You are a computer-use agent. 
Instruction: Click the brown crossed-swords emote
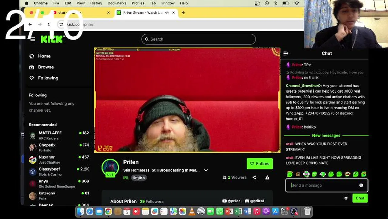coord(298,174)
